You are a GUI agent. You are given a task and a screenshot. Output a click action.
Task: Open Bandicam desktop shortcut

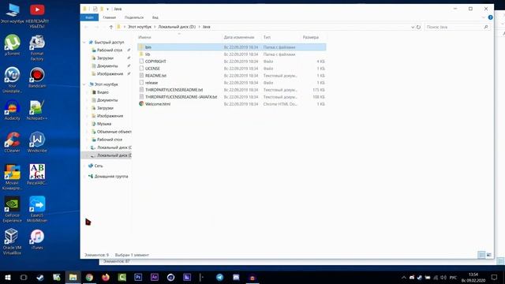(37, 77)
